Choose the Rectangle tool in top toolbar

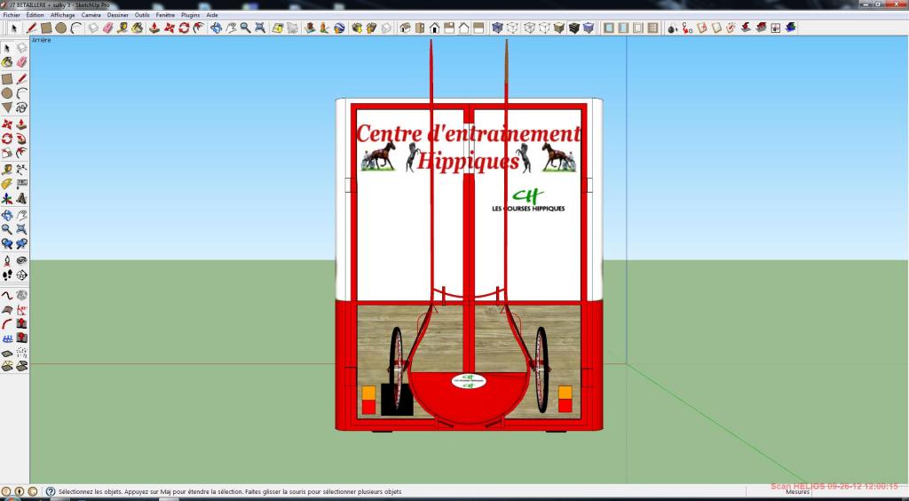click(46, 28)
